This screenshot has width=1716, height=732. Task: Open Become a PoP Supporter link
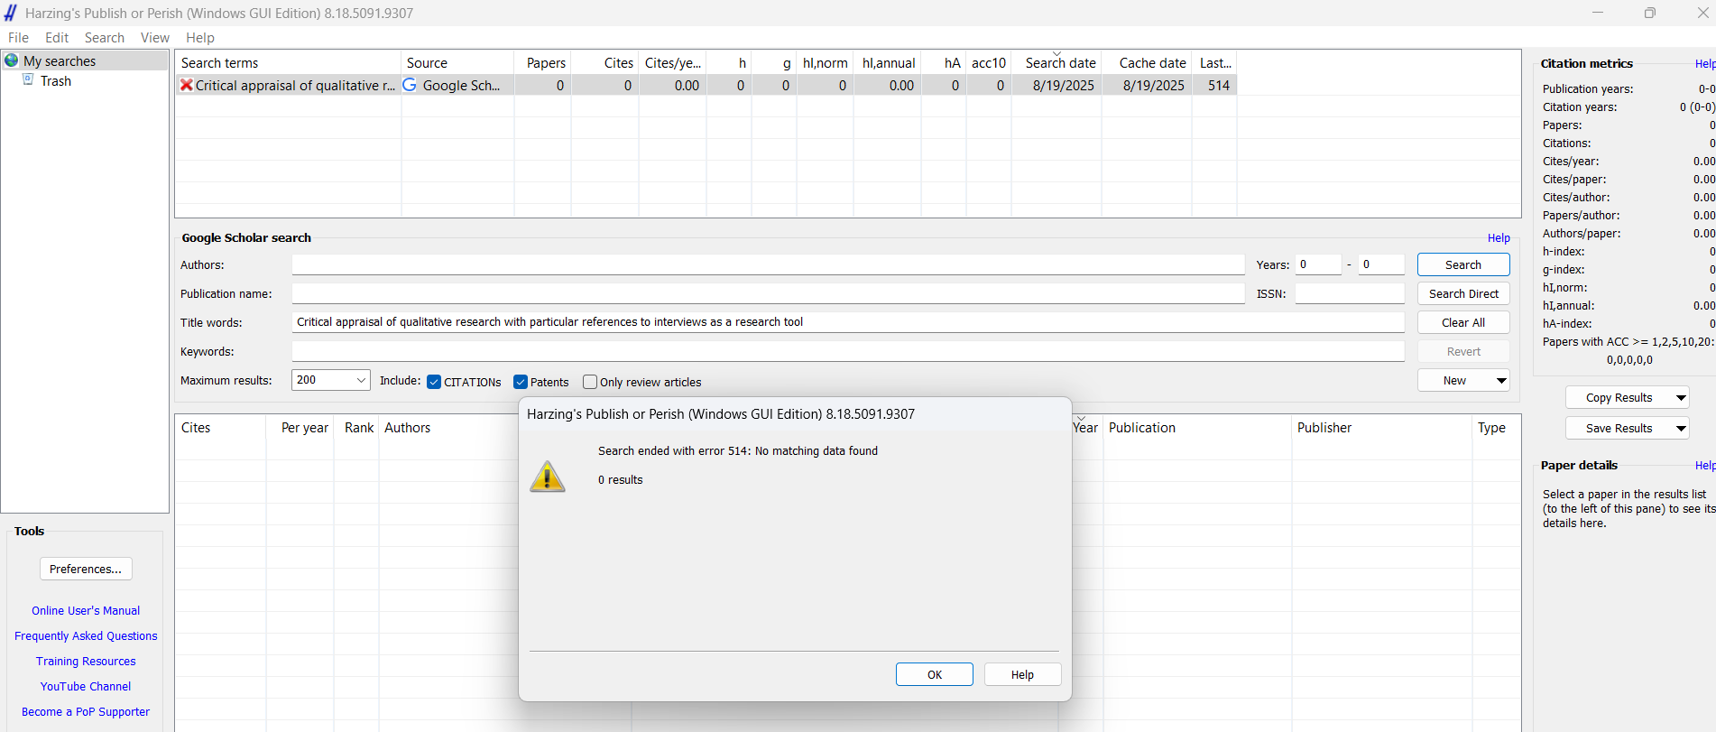[x=86, y=712]
